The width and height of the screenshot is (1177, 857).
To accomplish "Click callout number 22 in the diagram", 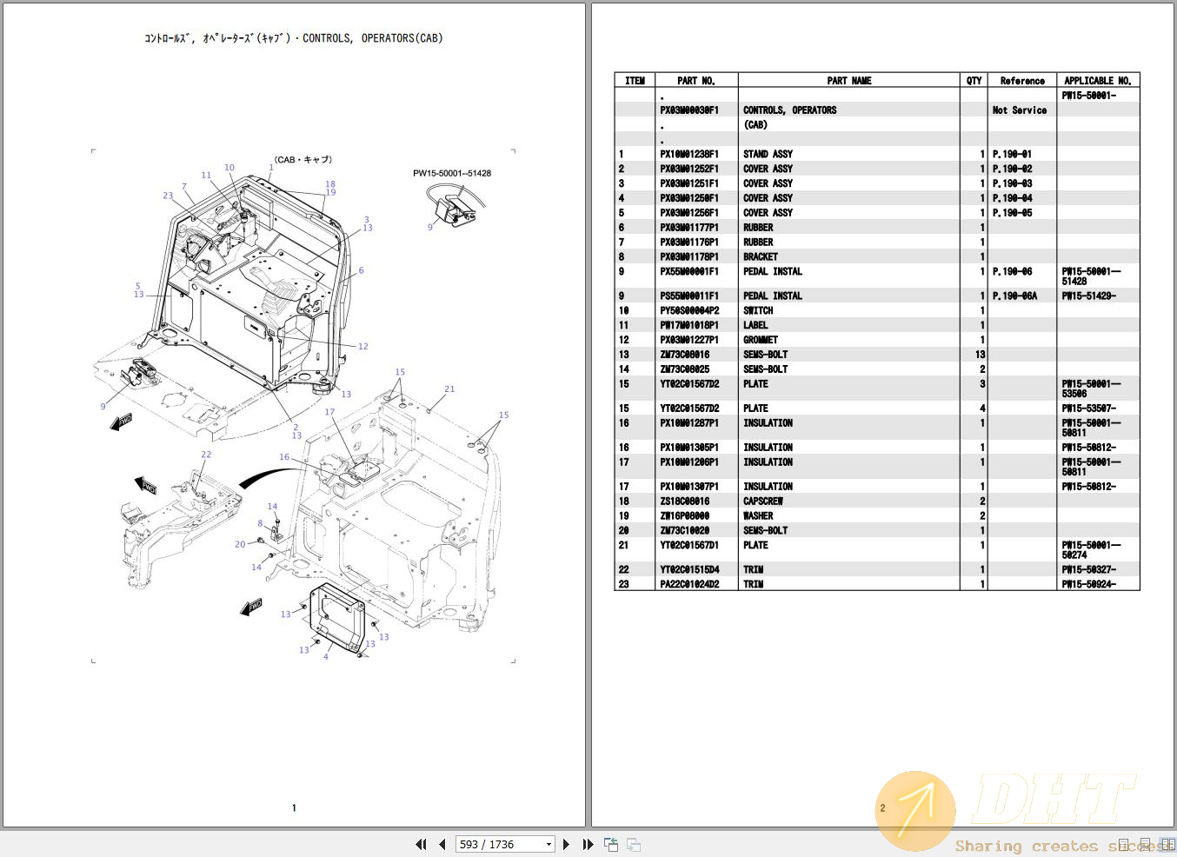I will click(206, 455).
